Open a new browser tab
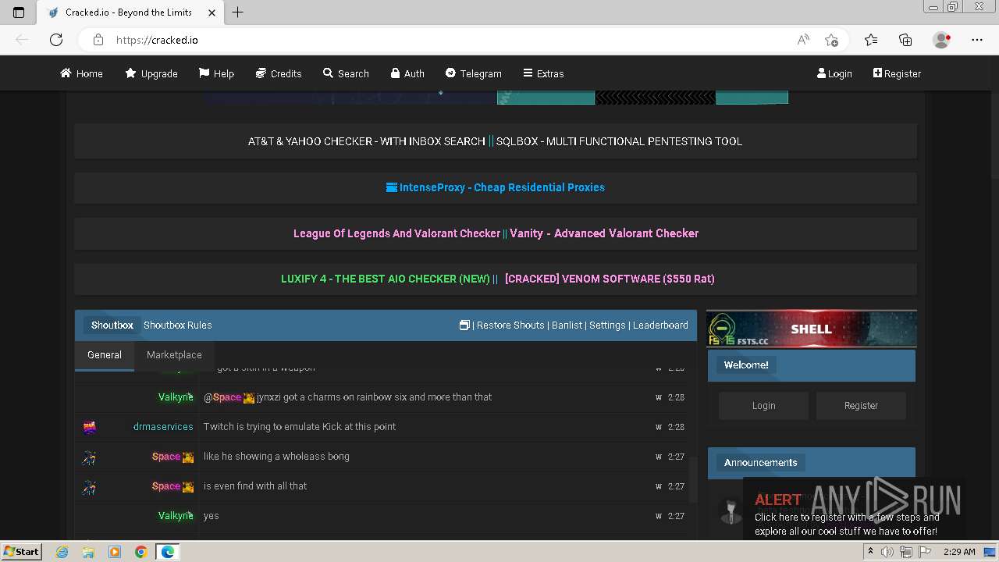The image size is (999, 562). click(238, 12)
